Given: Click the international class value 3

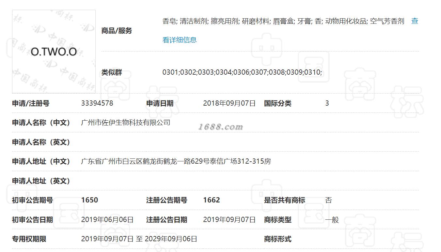Looking at the screenshot, I should click(327, 103).
